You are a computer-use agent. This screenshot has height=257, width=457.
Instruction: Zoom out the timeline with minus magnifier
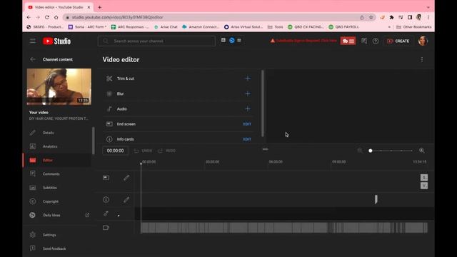pyautogui.click(x=360, y=151)
